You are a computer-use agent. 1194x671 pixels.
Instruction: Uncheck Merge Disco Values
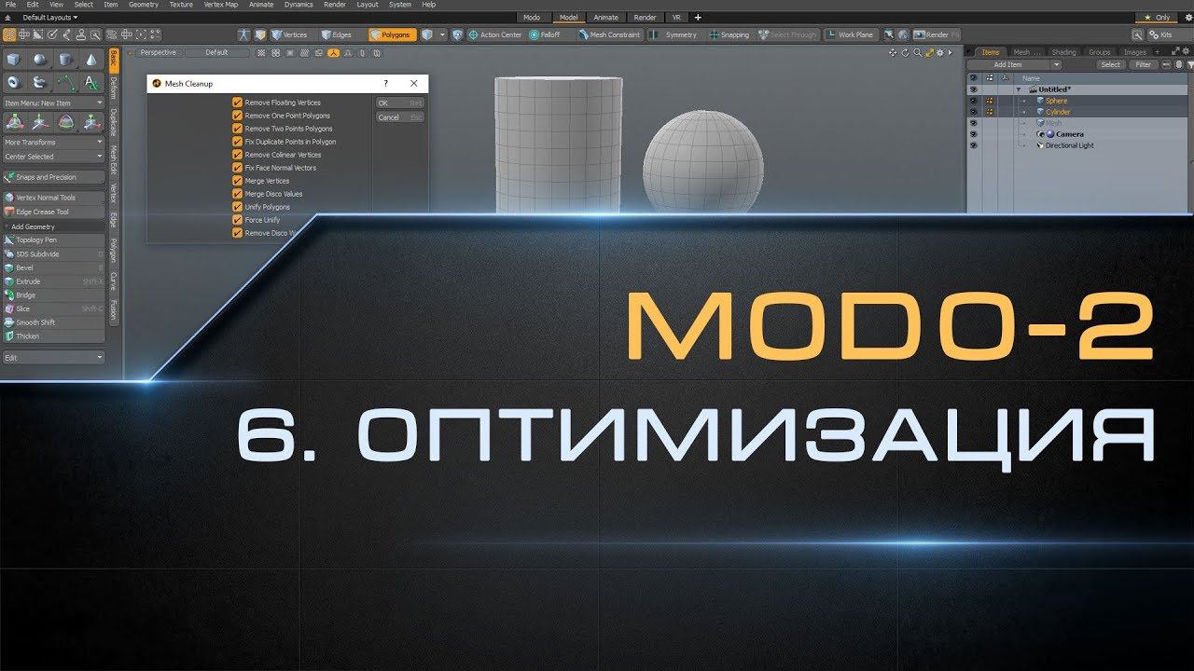click(237, 194)
